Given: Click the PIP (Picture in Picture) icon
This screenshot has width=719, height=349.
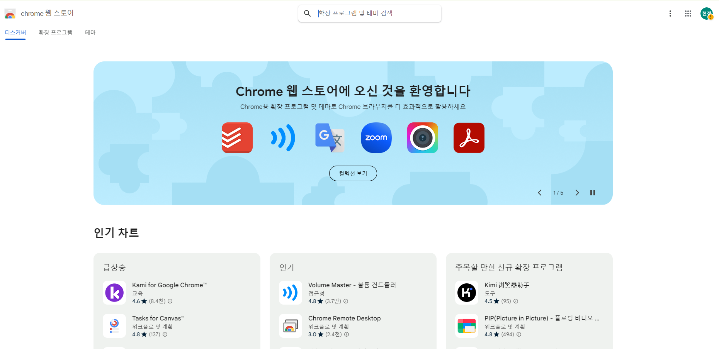Looking at the screenshot, I should [467, 326].
